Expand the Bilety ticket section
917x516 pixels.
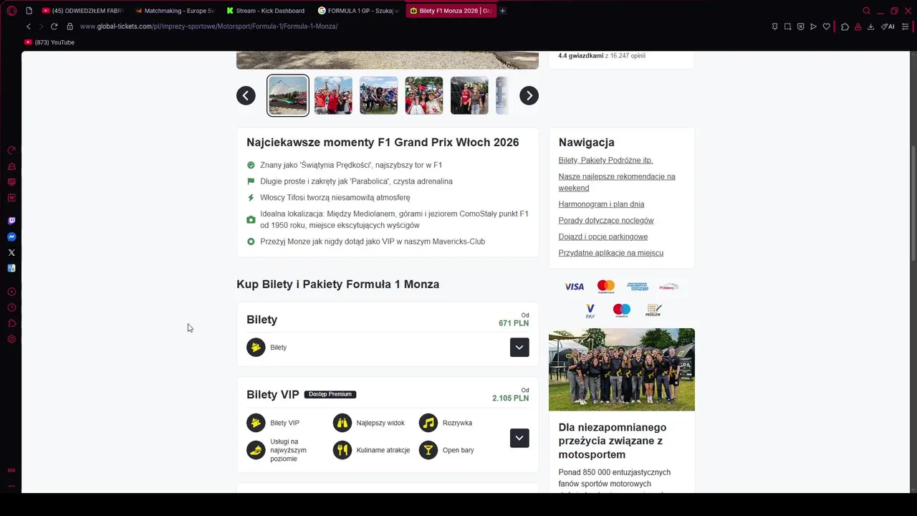tap(519, 347)
